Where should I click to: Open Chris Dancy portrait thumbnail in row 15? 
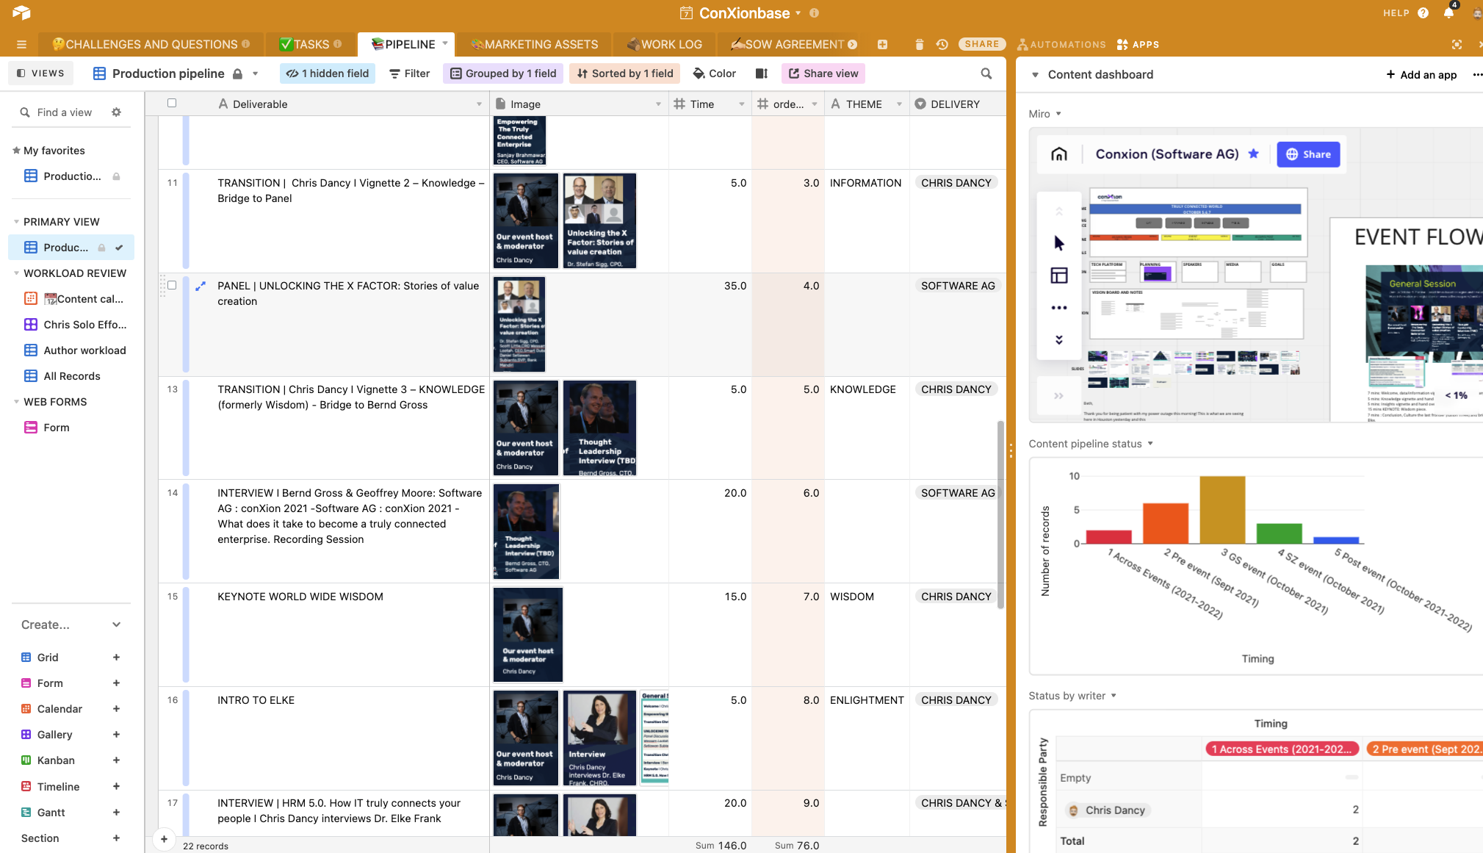click(x=527, y=635)
